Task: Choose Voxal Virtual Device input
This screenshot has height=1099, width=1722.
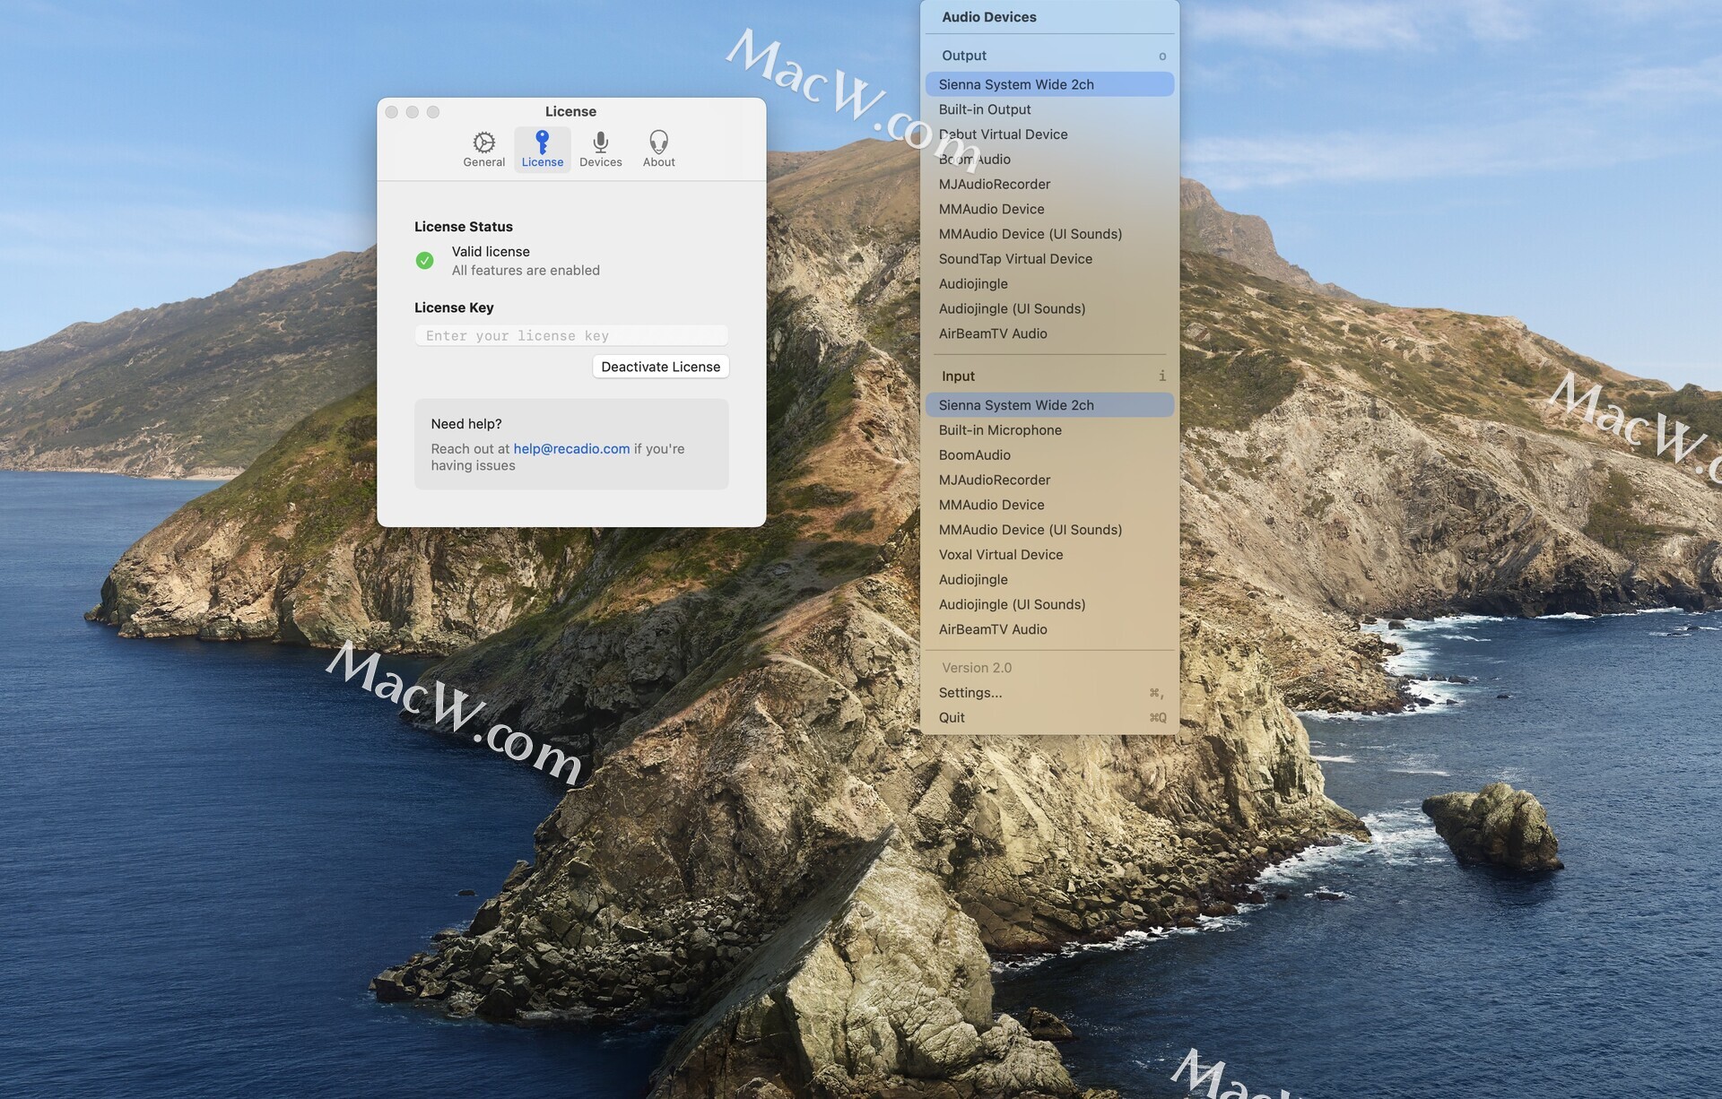Action: point(1000,555)
